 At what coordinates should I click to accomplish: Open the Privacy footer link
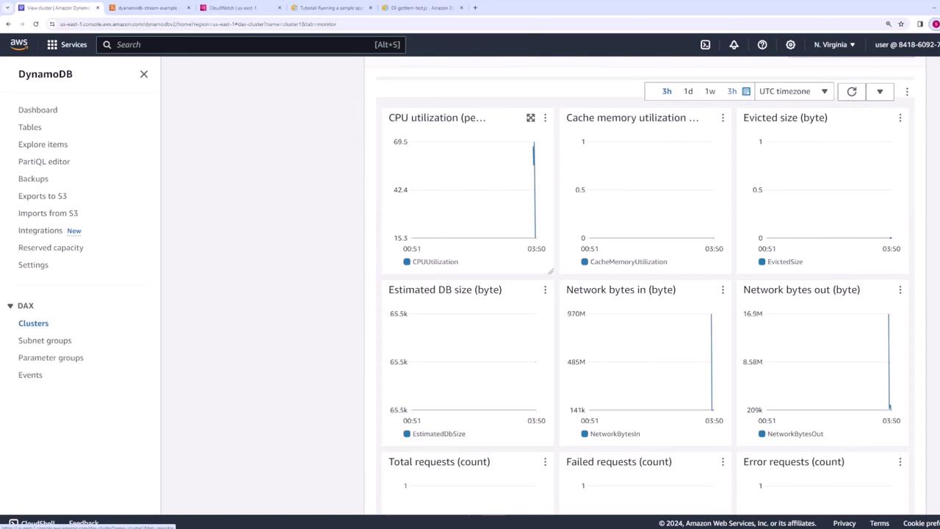click(844, 523)
